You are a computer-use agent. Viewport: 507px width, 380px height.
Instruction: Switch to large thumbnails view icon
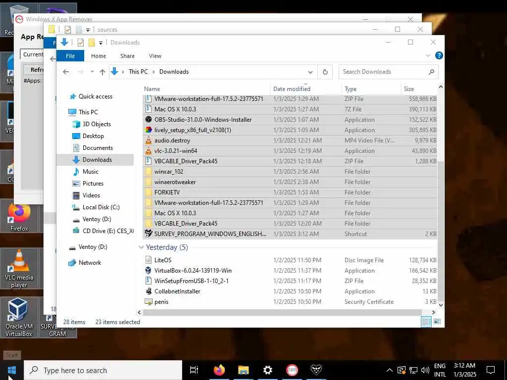pos(437,322)
